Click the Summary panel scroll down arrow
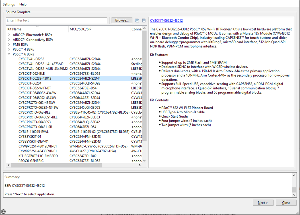 294,195
